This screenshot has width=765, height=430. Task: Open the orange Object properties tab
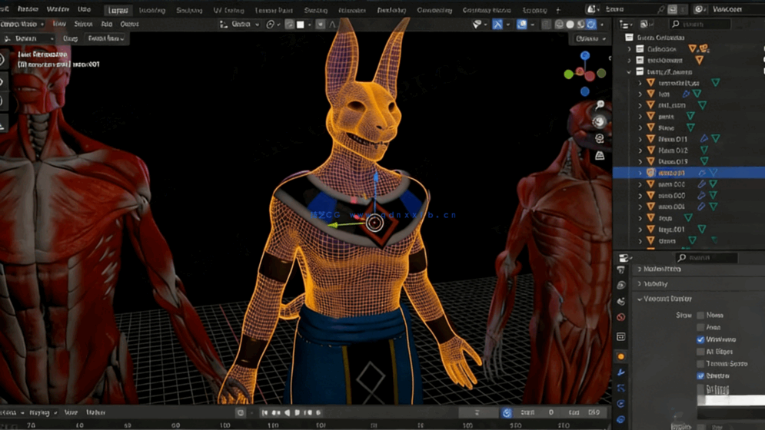tap(620, 356)
